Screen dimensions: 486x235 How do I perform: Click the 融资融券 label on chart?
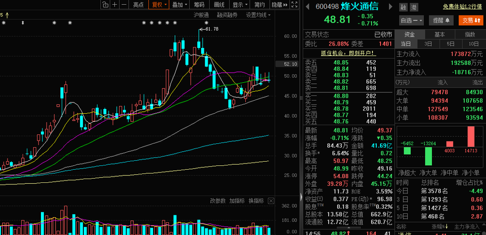coord(227,15)
